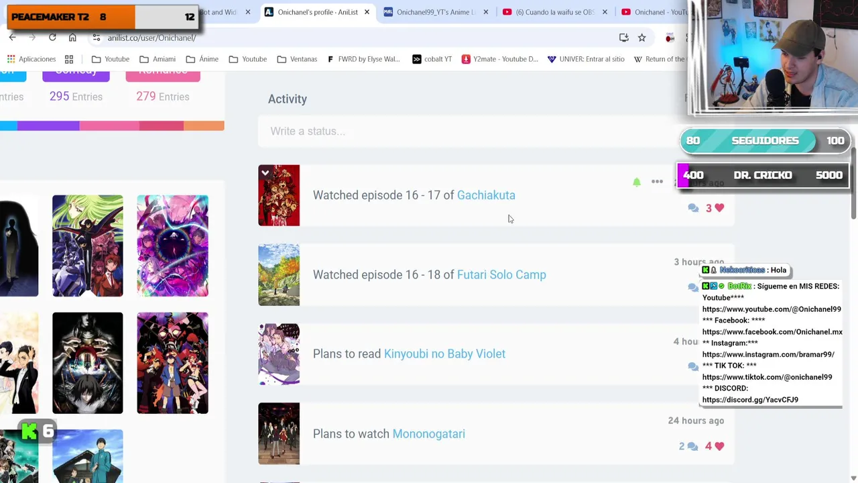Open comments on Kinyoubi no Baby Violet activity
858x483 pixels.
[x=693, y=366]
